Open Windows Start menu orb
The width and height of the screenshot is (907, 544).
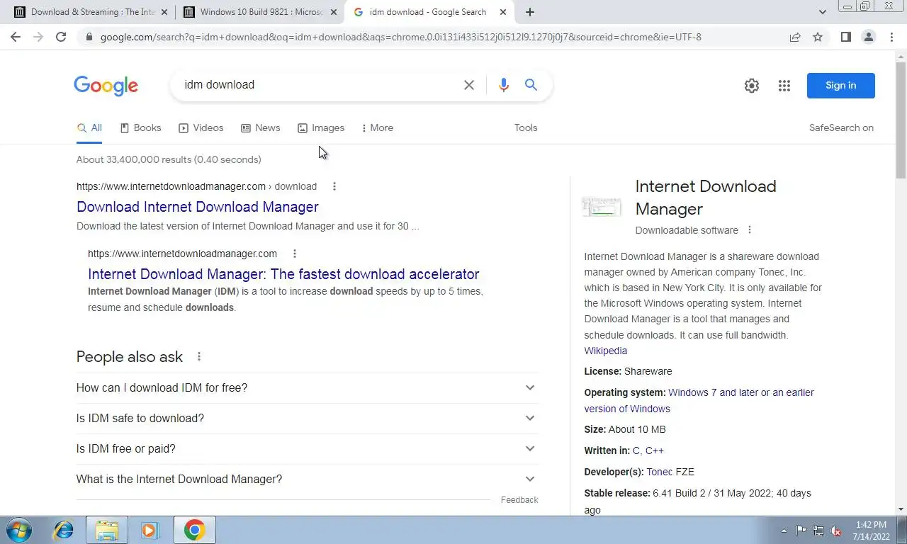point(18,530)
